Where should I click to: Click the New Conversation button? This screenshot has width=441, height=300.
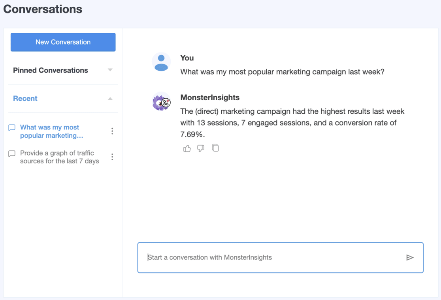pyautogui.click(x=63, y=42)
